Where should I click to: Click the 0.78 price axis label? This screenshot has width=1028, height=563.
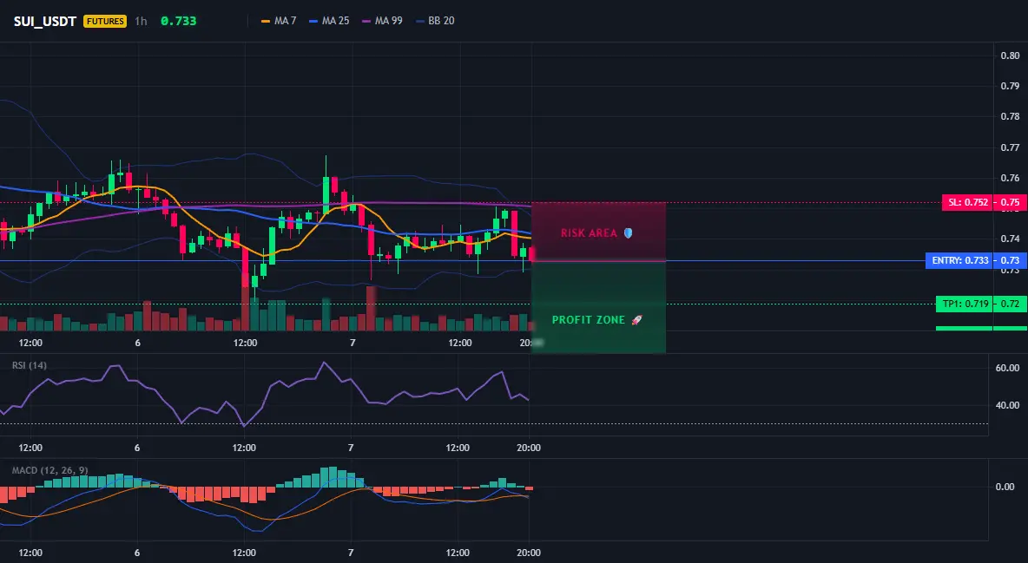(1010, 116)
